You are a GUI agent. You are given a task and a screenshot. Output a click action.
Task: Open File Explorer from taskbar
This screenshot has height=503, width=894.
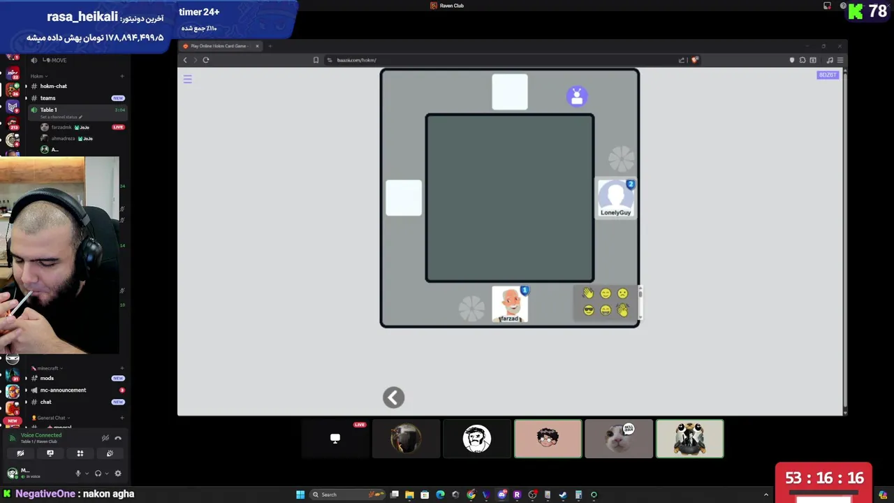click(x=409, y=495)
